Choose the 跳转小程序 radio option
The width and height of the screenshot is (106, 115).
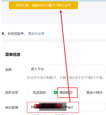pos(82,92)
